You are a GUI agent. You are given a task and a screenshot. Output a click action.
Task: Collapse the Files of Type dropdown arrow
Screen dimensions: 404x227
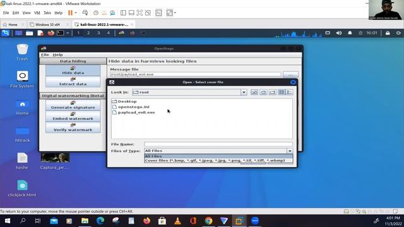click(290, 151)
